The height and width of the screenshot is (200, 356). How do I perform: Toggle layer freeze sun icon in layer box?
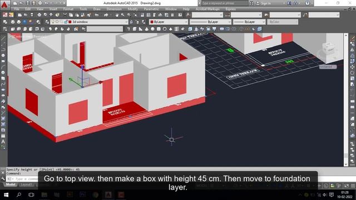(57, 22)
